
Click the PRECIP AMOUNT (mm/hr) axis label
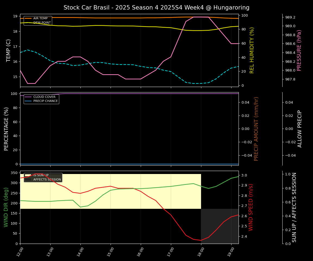(x=256, y=129)
